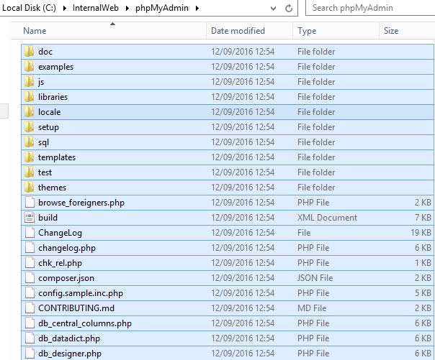
Task: Click the db_datadict.php file icon
Action: [30, 338]
